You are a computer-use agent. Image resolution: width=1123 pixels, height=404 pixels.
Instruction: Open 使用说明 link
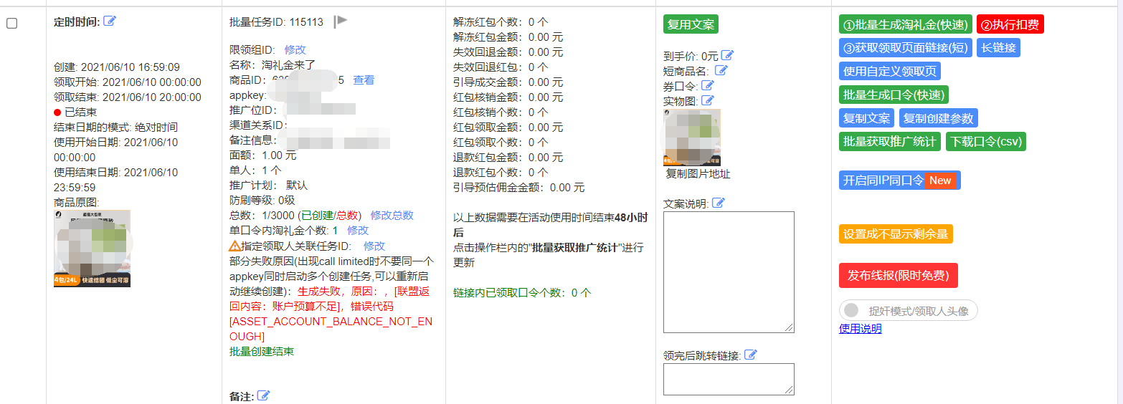861,329
